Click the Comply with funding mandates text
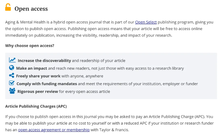 pyautogui.click(x=47, y=84)
